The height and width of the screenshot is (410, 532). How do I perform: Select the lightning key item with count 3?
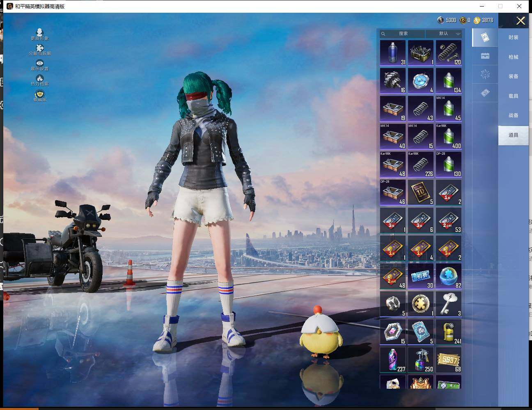(449, 304)
